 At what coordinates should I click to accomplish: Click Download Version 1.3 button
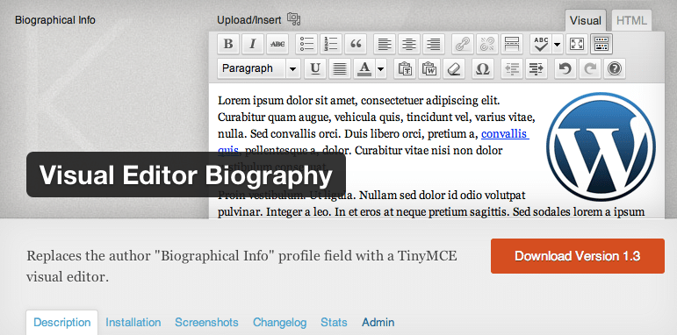coord(578,256)
